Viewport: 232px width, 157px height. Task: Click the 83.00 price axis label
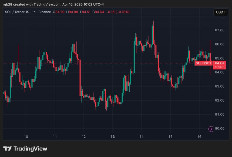point(220,86)
